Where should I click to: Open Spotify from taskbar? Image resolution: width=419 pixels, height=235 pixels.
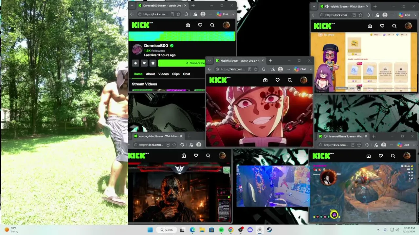click(221, 230)
